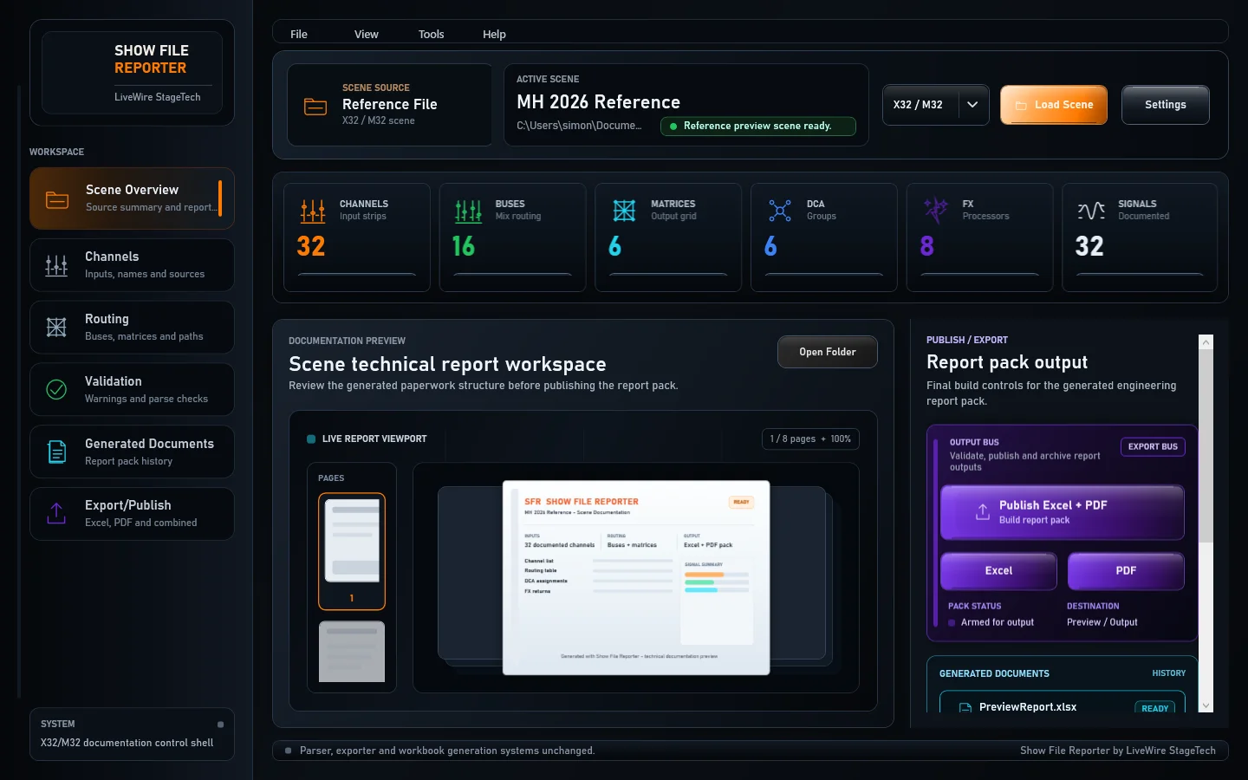
Task: Click the scroll down arrow in export panel
Action: point(1206,705)
